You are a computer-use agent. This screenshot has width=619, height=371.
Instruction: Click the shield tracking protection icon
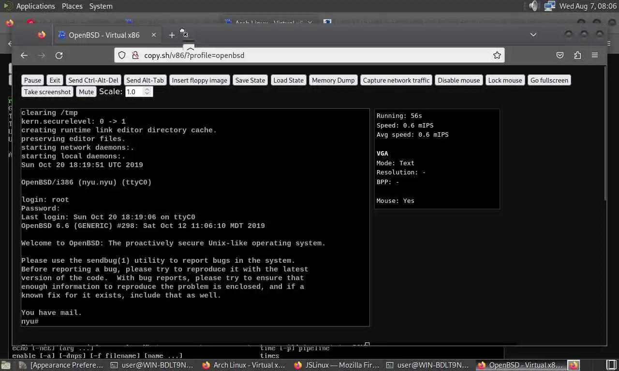tap(122, 56)
